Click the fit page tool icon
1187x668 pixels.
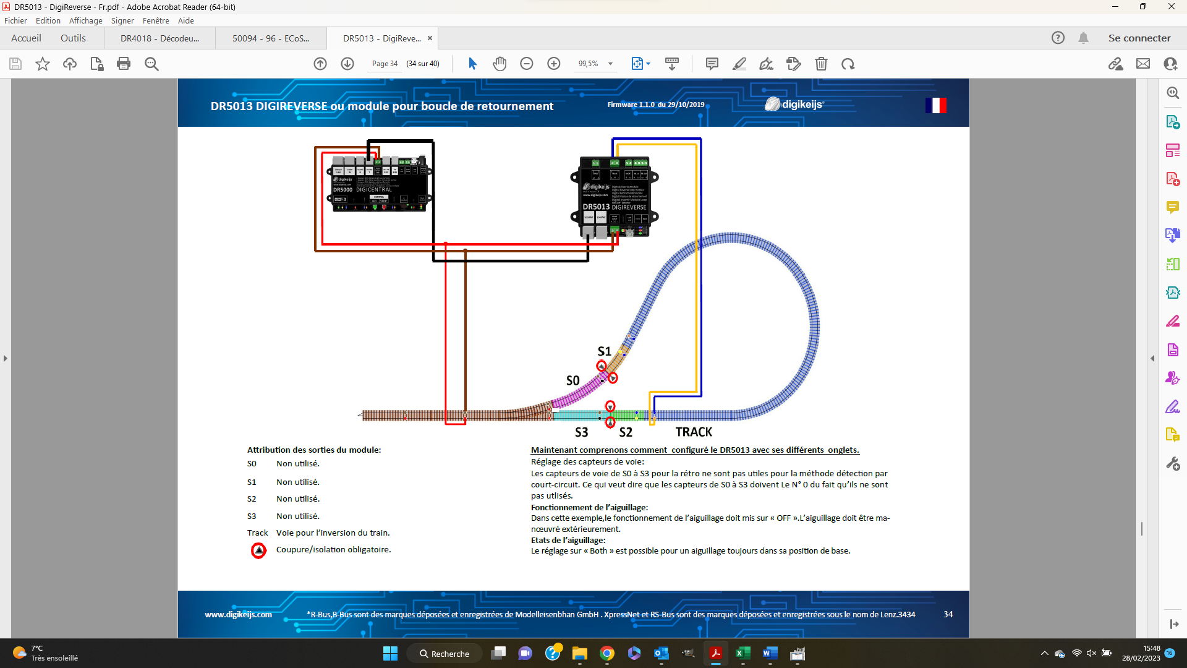pyautogui.click(x=637, y=64)
